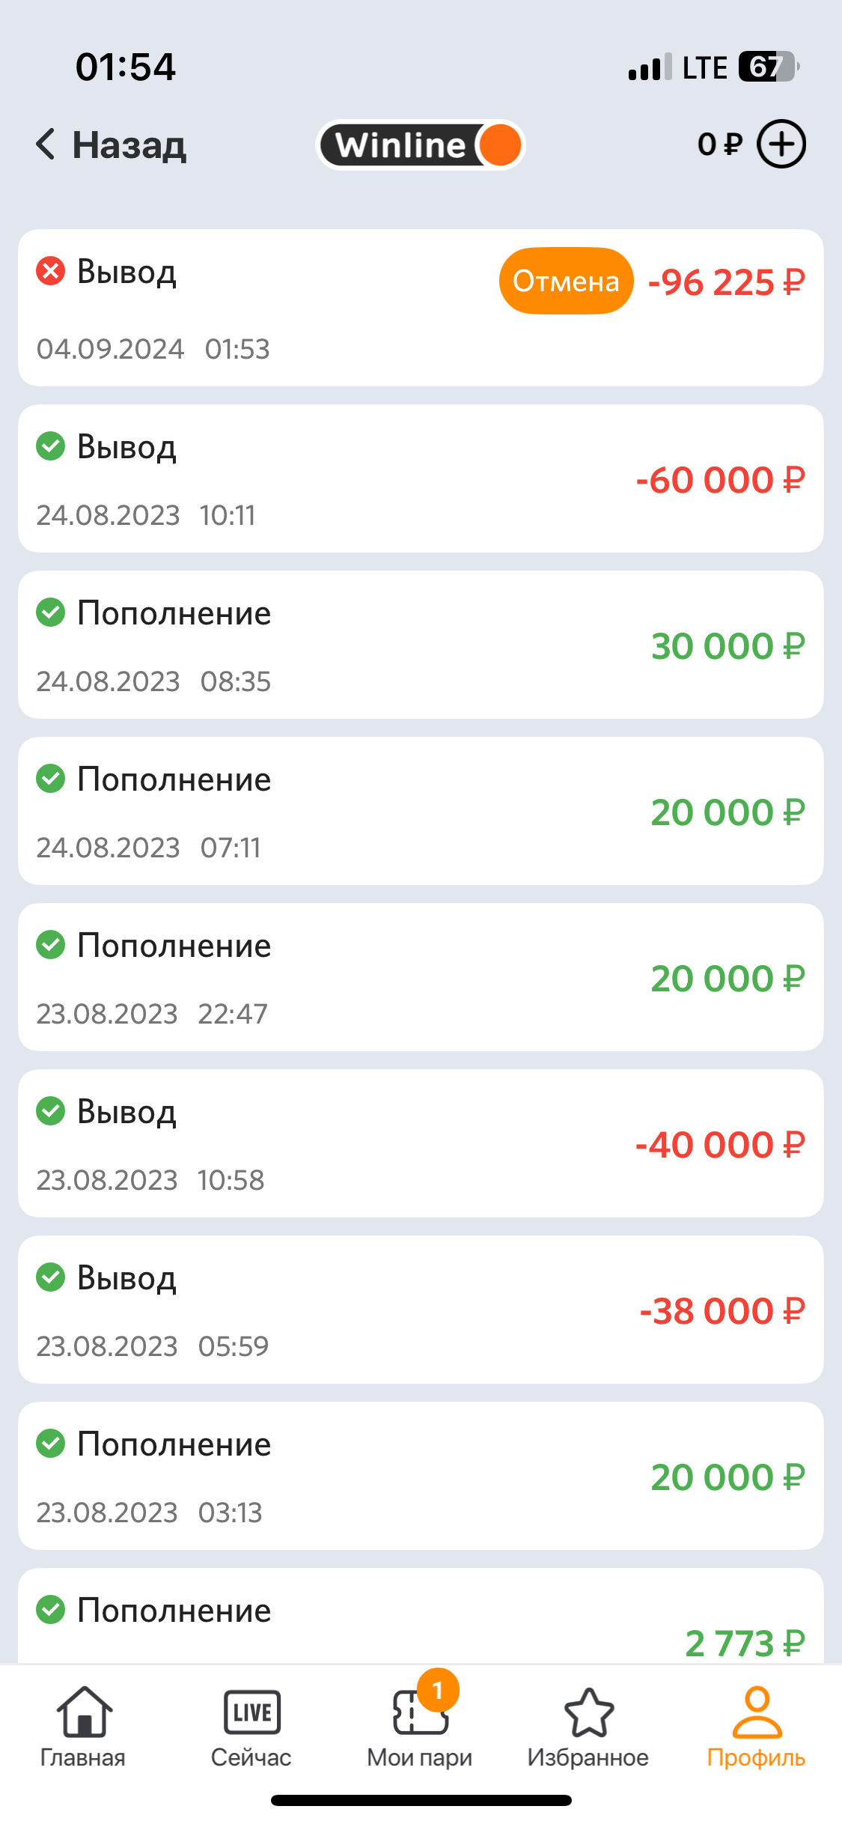Viewport: 842px width, 1824px height.
Task: Select deposit from 23.08.2023 22:47
Action: [x=421, y=978]
